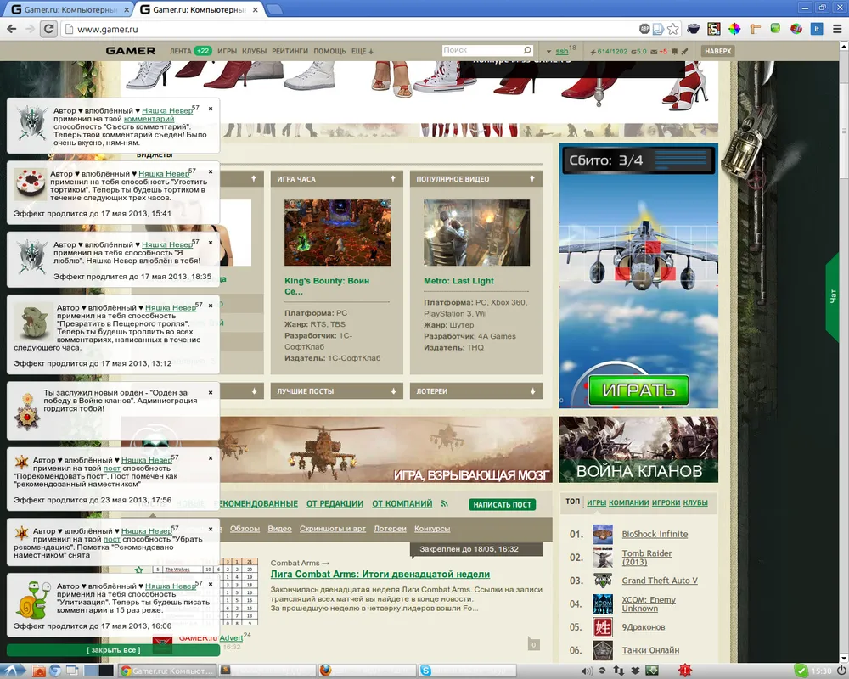The width and height of the screenshot is (849, 679).
Task: Click the Adblock Plus icon in address bar
Action: pyautogui.click(x=644, y=29)
